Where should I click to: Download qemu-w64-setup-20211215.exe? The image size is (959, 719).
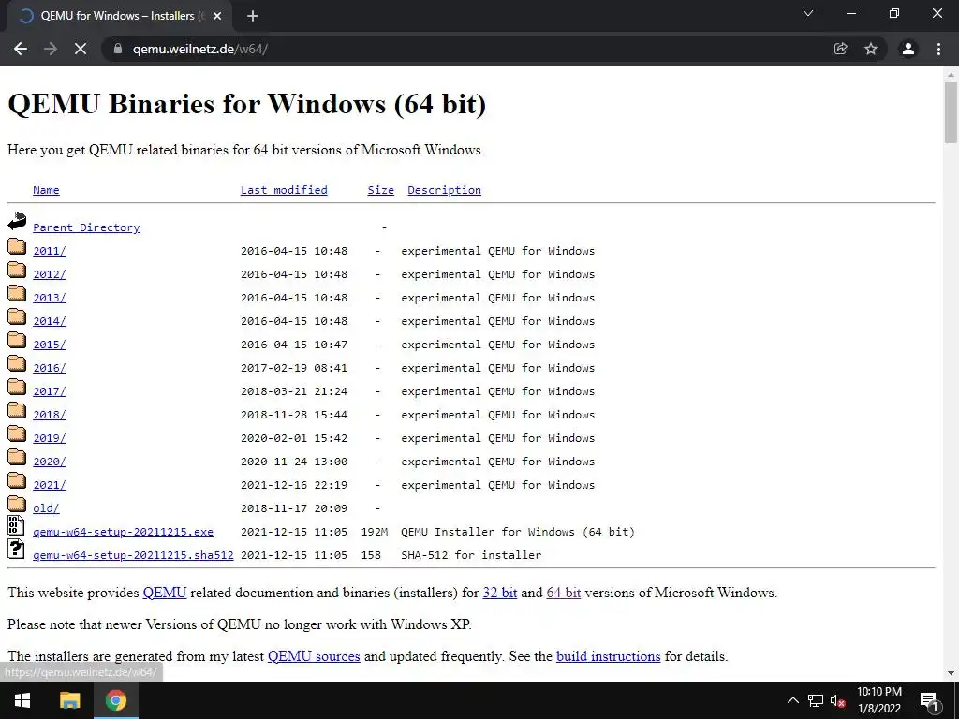coord(123,532)
